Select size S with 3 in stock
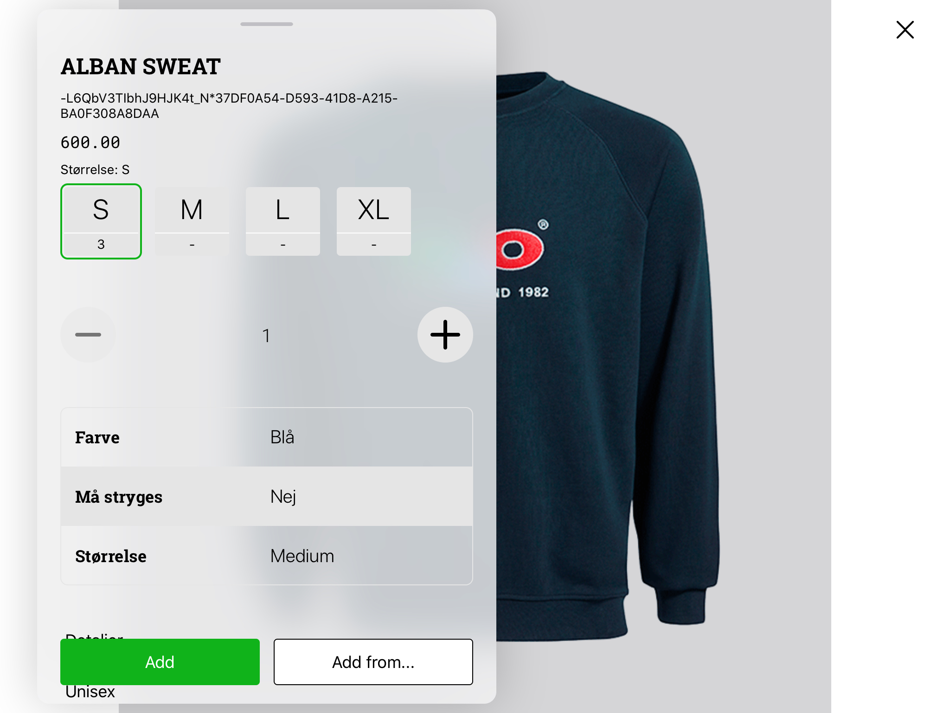The height and width of the screenshot is (713, 950). tap(101, 221)
